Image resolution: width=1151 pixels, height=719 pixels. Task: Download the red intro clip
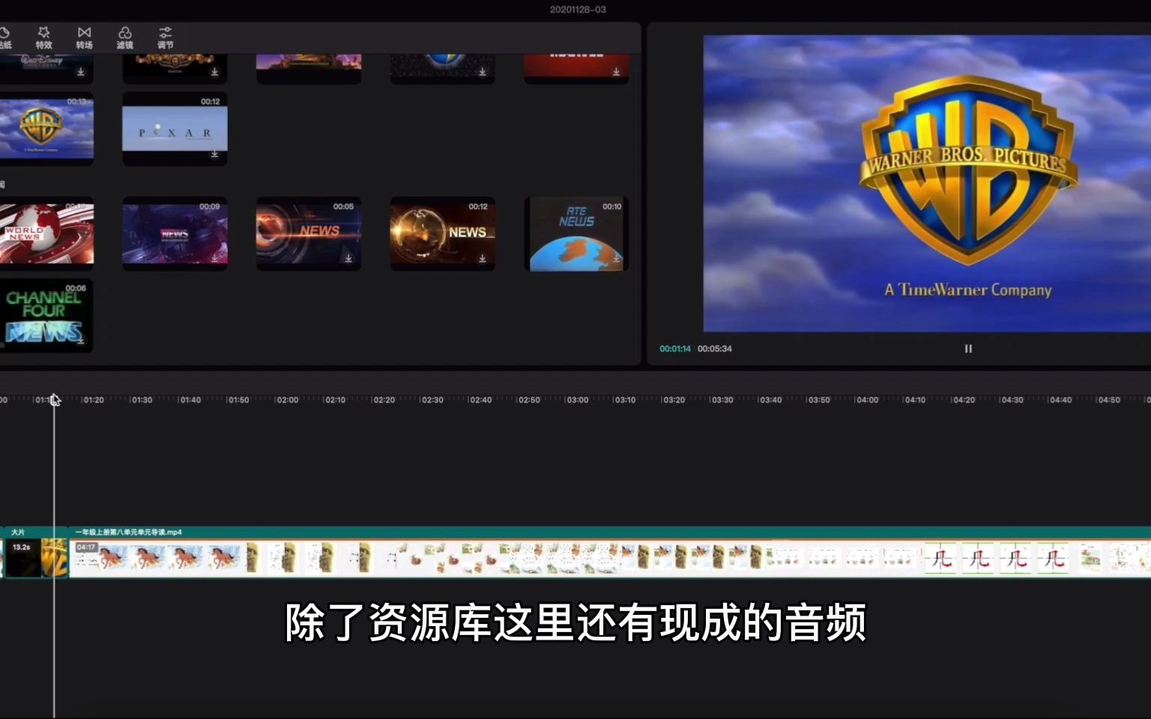tap(616, 72)
